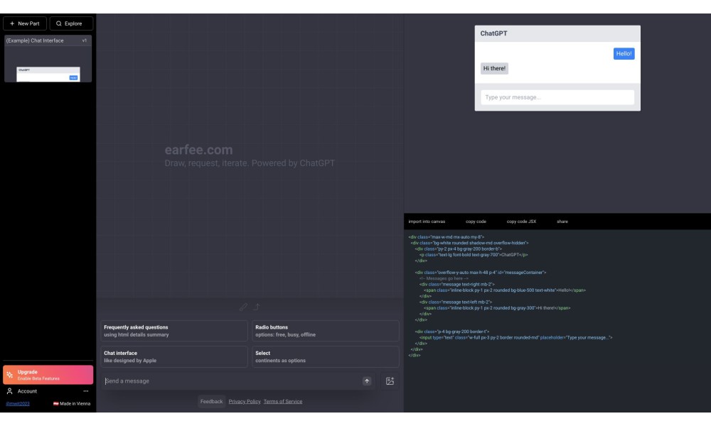
Task: Click the Hi there! span code line
Action: click(497, 308)
